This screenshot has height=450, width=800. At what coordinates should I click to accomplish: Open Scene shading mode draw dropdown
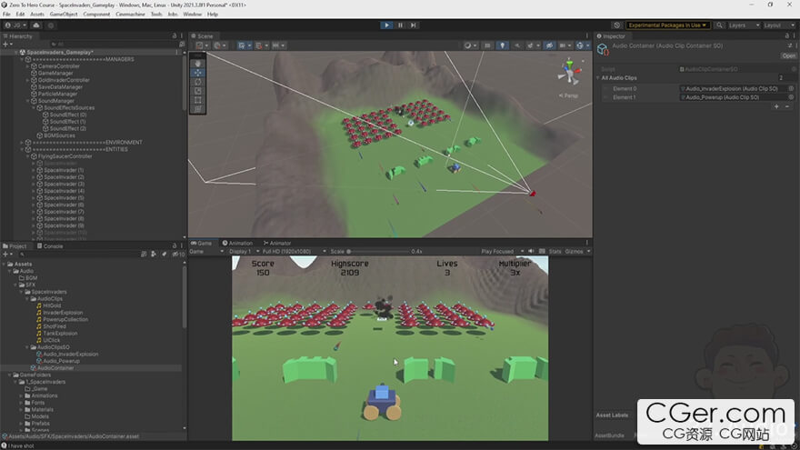[x=470, y=45]
